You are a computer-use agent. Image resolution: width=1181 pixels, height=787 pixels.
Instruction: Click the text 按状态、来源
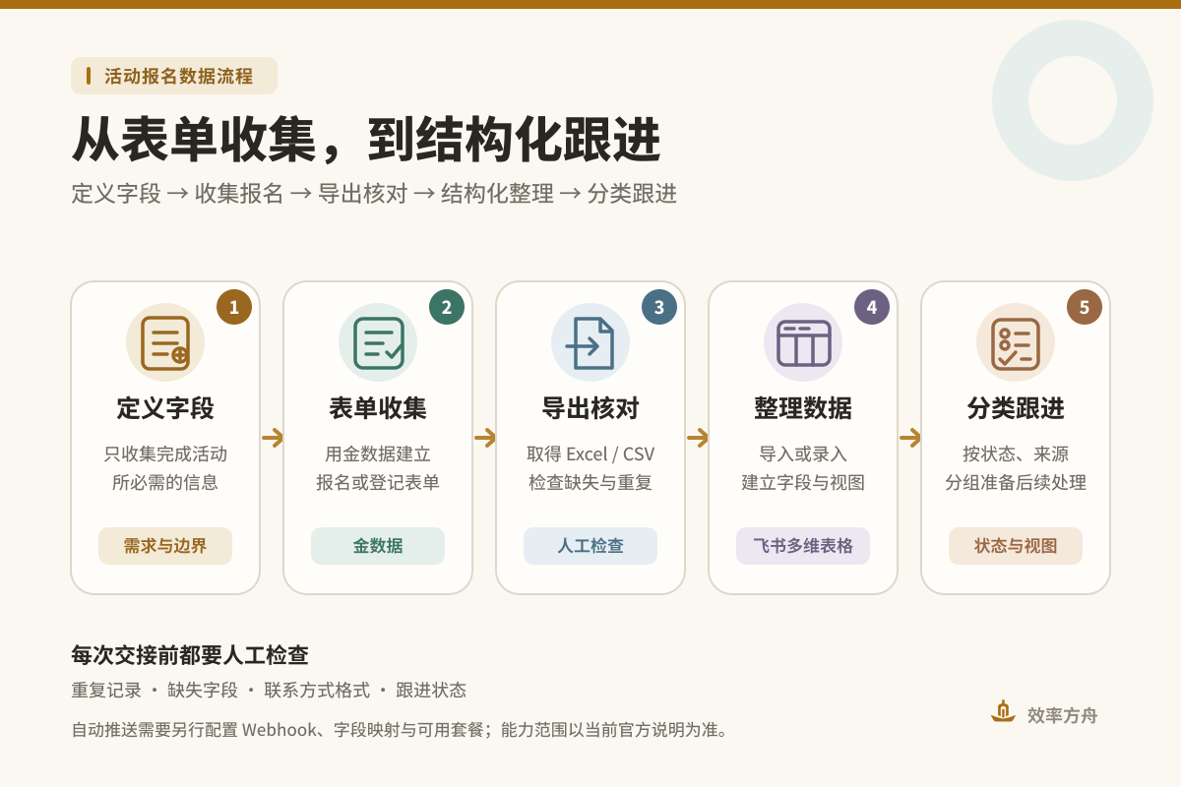[1016, 454]
